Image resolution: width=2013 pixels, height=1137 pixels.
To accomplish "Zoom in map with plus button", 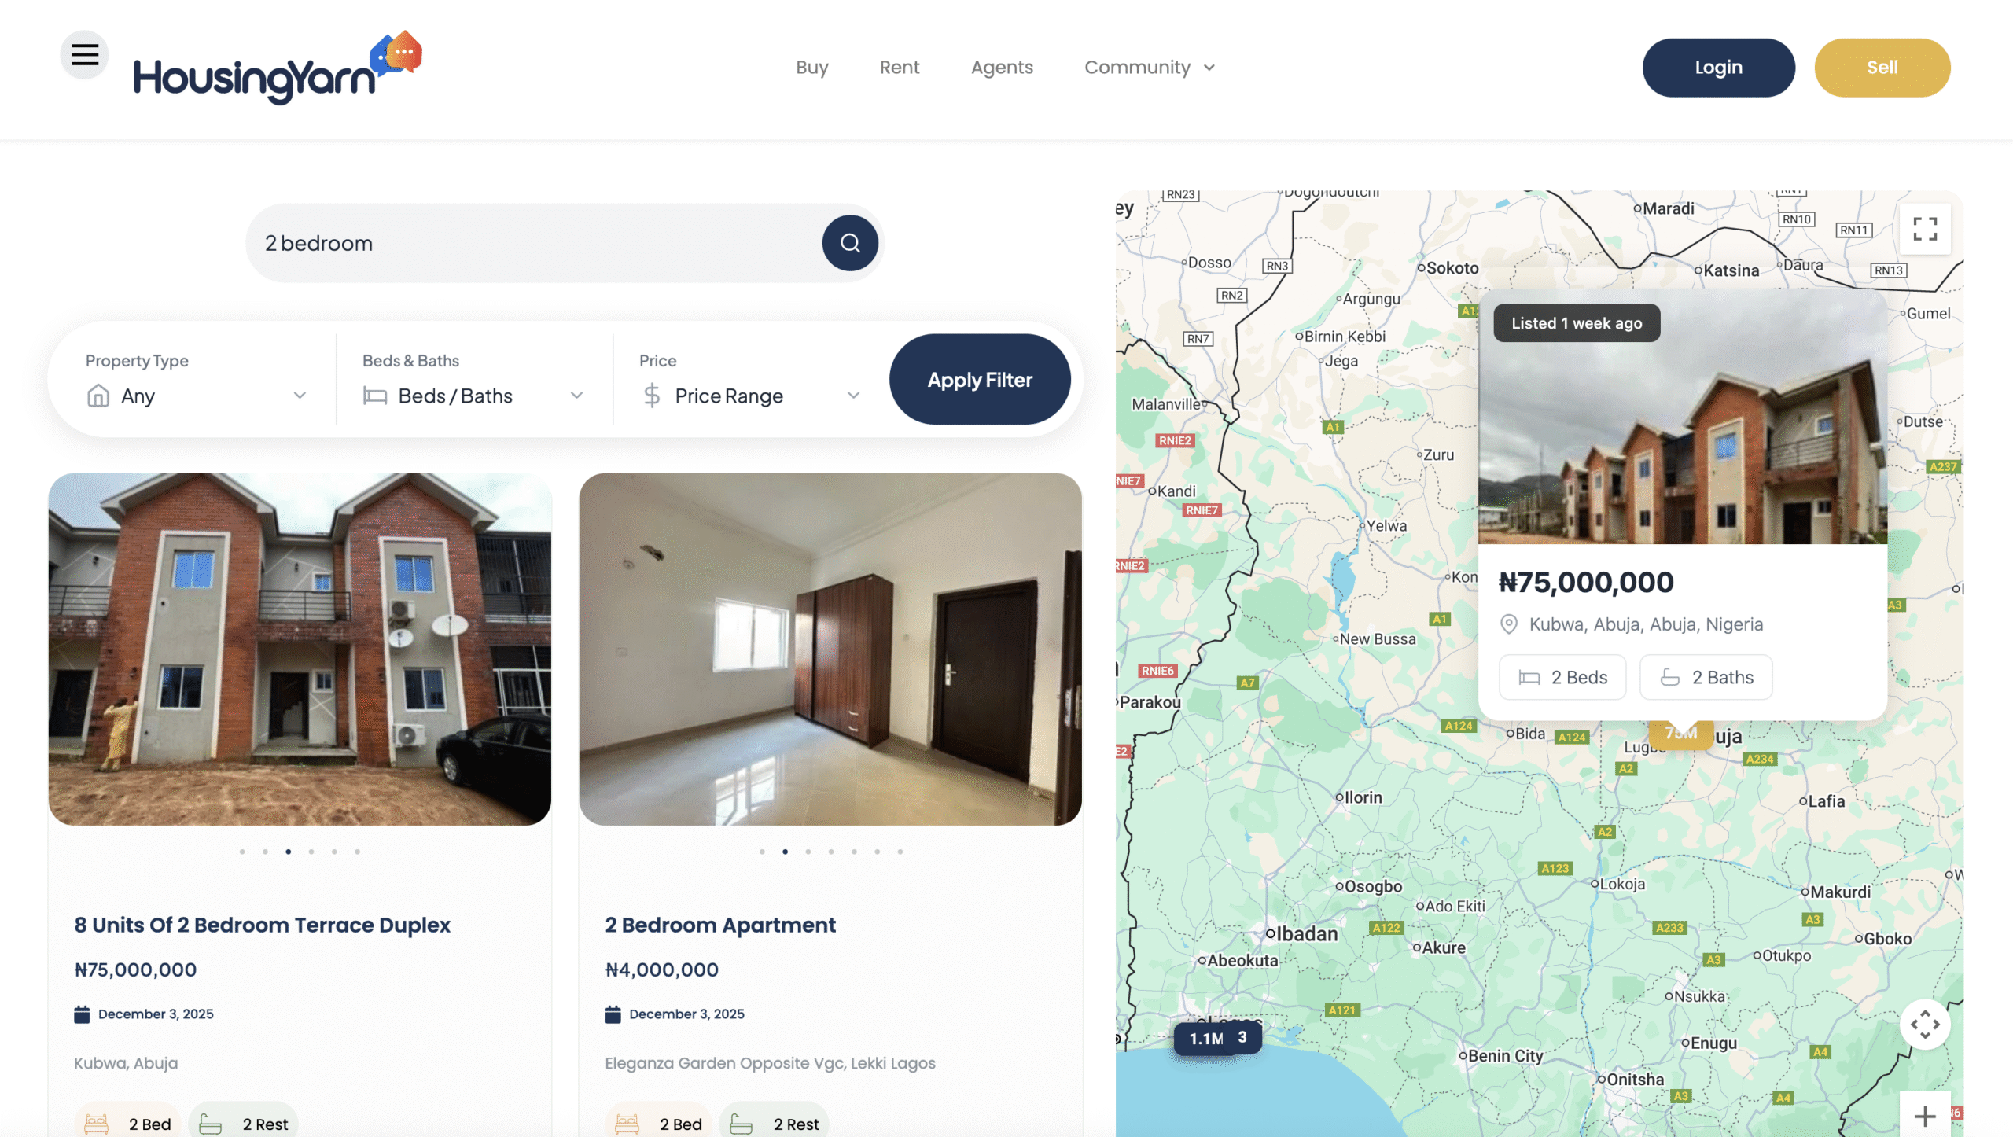I will point(1924,1116).
